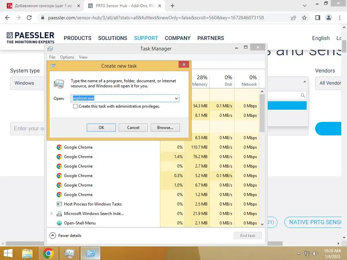Click the Chrome back navigation arrow

point(7,18)
